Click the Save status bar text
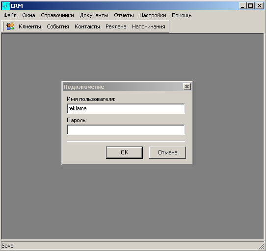The height and width of the screenshot is (251, 266). [x=7, y=246]
